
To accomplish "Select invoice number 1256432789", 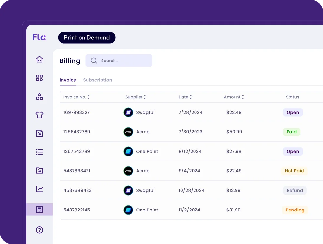I will coord(77,132).
